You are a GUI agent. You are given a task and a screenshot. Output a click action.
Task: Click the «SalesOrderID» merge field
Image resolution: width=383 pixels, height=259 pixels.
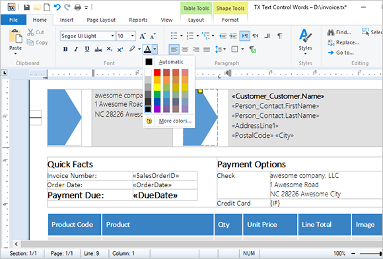156,175
